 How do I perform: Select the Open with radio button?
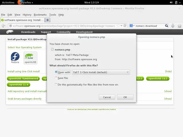tap(56, 72)
